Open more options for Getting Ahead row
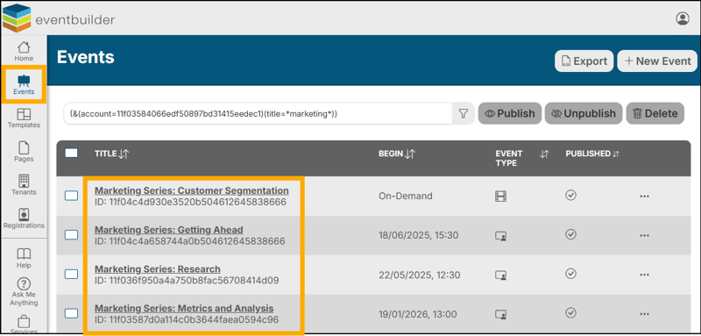The image size is (701, 336). tap(644, 235)
